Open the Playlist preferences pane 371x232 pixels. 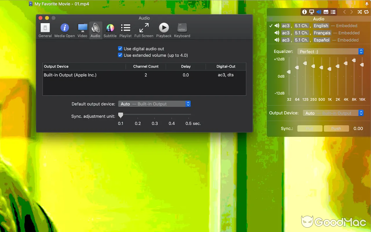point(126,29)
